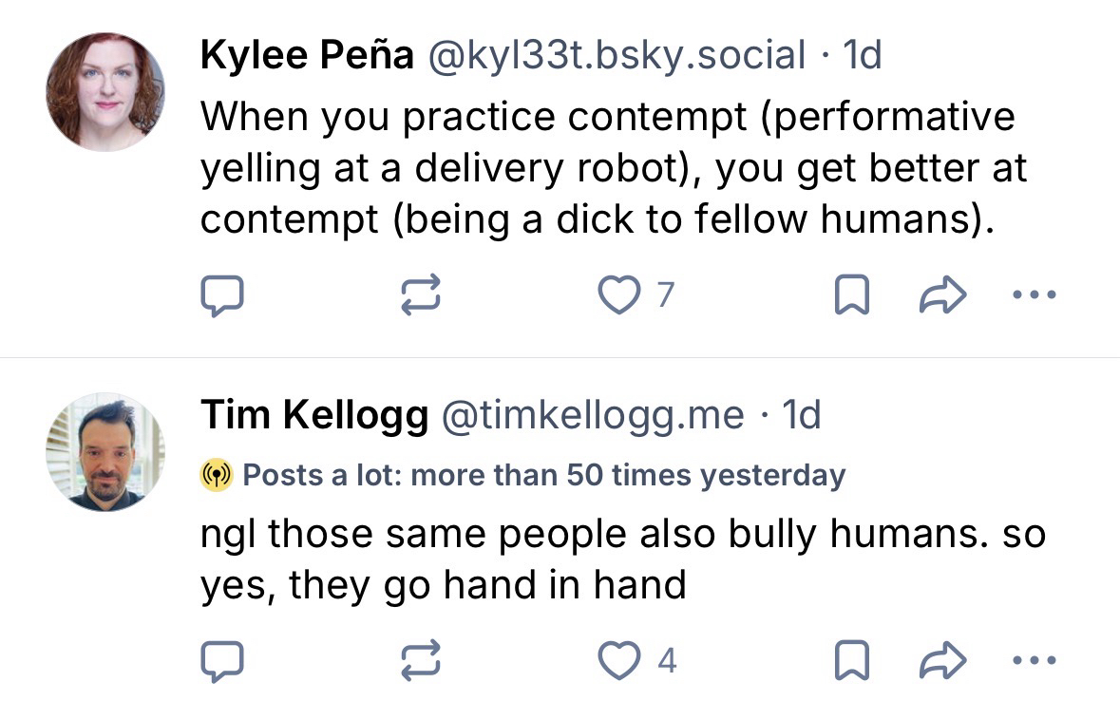Repost Tim Kellogg's reply
Screen dimensions: 1120x720
[x=423, y=661]
